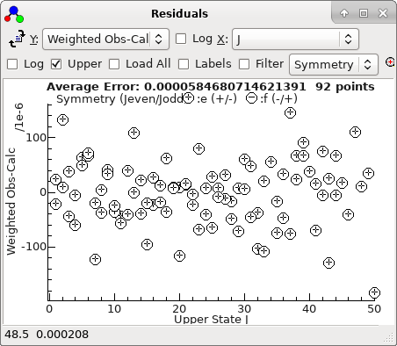Enable the Filter checkbox
397x346 pixels.
[x=244, y=64]
